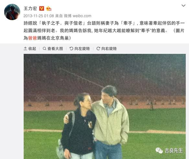Screen dimensions: 189x159
Task: Click the clockwise rotate arrow icon
Action: (x=98, y=48)
